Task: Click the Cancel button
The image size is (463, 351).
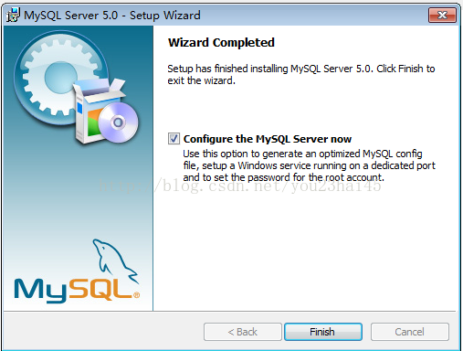Action: coord(409,332)
